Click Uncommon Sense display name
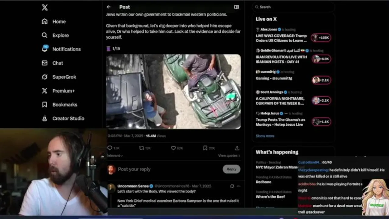Viewport: 389px width, 219px height. coord(133,186)
